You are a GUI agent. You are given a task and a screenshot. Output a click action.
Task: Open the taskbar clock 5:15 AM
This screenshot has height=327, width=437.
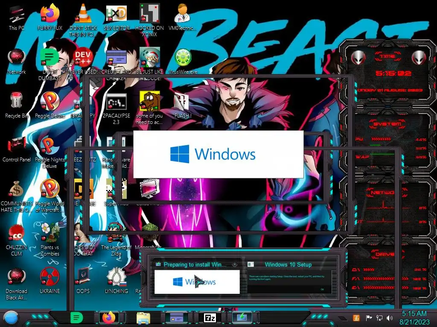tap(414, 318)
